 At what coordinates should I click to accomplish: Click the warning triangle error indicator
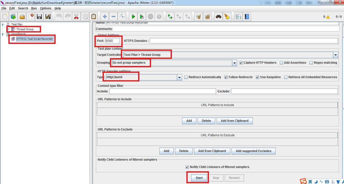(x=328, y=17)
